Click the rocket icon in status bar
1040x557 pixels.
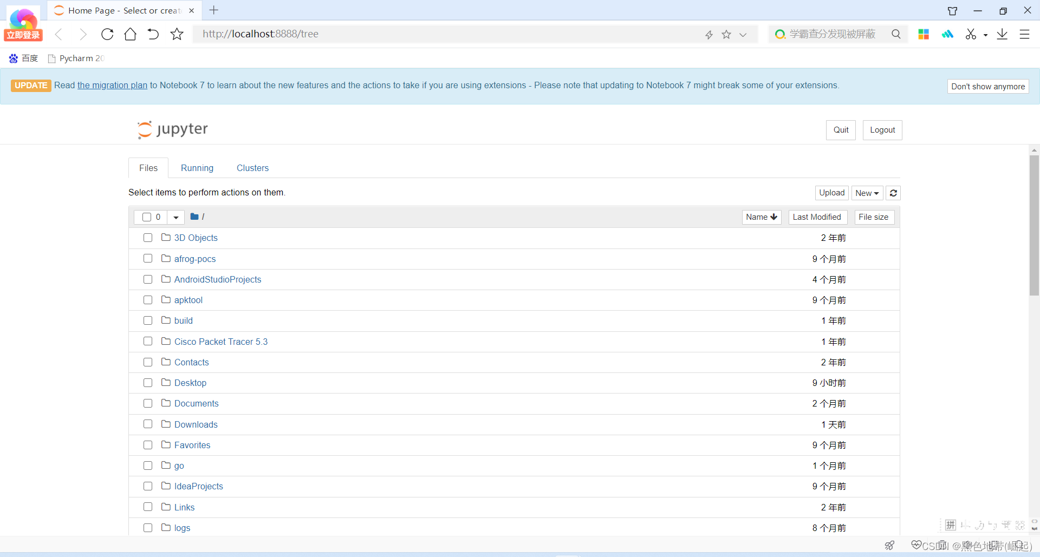[x=889, y=545]
